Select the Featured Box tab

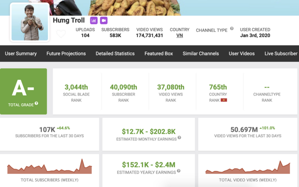(158, 53)
